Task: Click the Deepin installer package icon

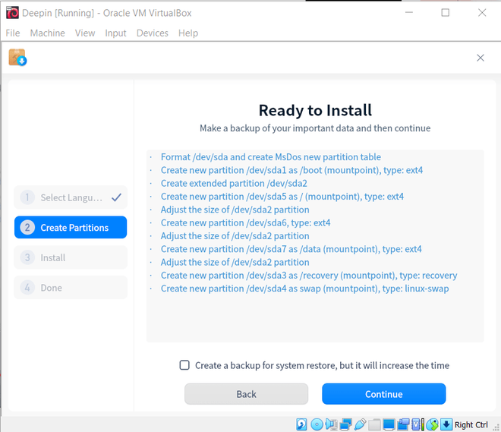Action: pyautogui.click(x=17, y=57)
